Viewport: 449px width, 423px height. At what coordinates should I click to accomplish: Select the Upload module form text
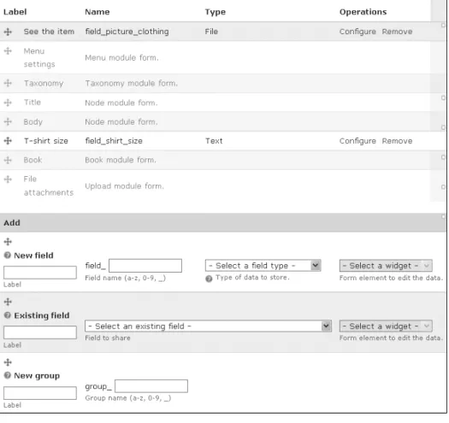tap(125, 186)
